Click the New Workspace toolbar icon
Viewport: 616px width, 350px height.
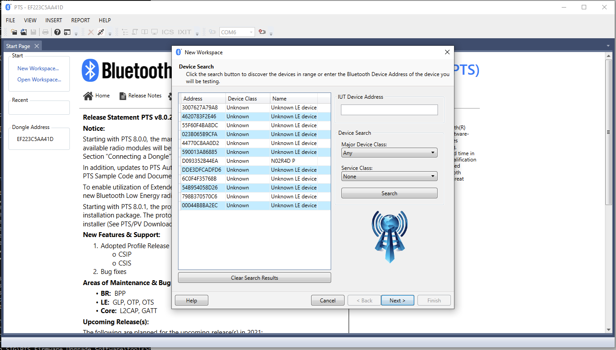tap(14, 32)
